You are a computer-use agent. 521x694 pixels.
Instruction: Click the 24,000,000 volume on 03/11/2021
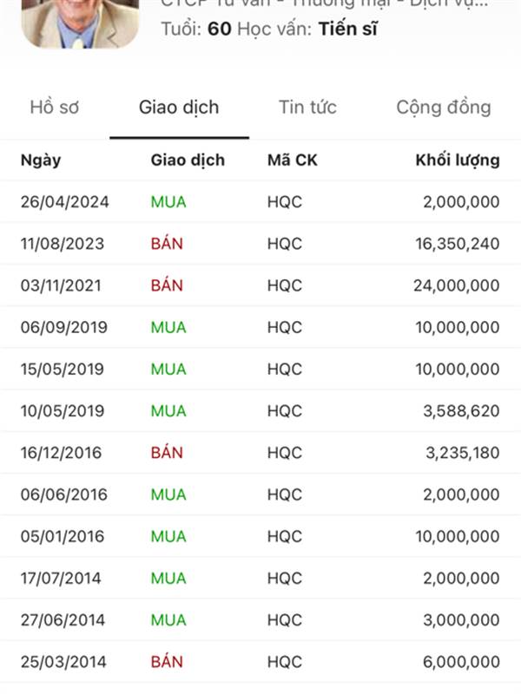(457, 285)
